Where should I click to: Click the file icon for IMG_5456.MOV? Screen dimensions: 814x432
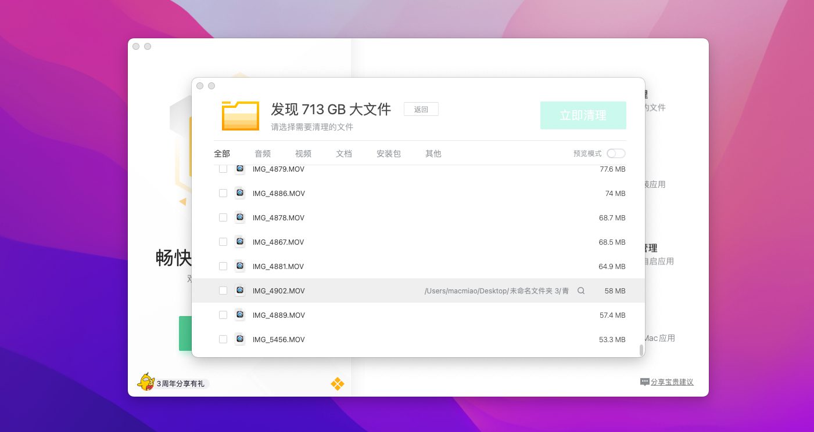(240, 339)
